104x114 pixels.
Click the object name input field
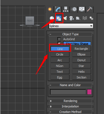pyautogui.click(x=68, y=92)
